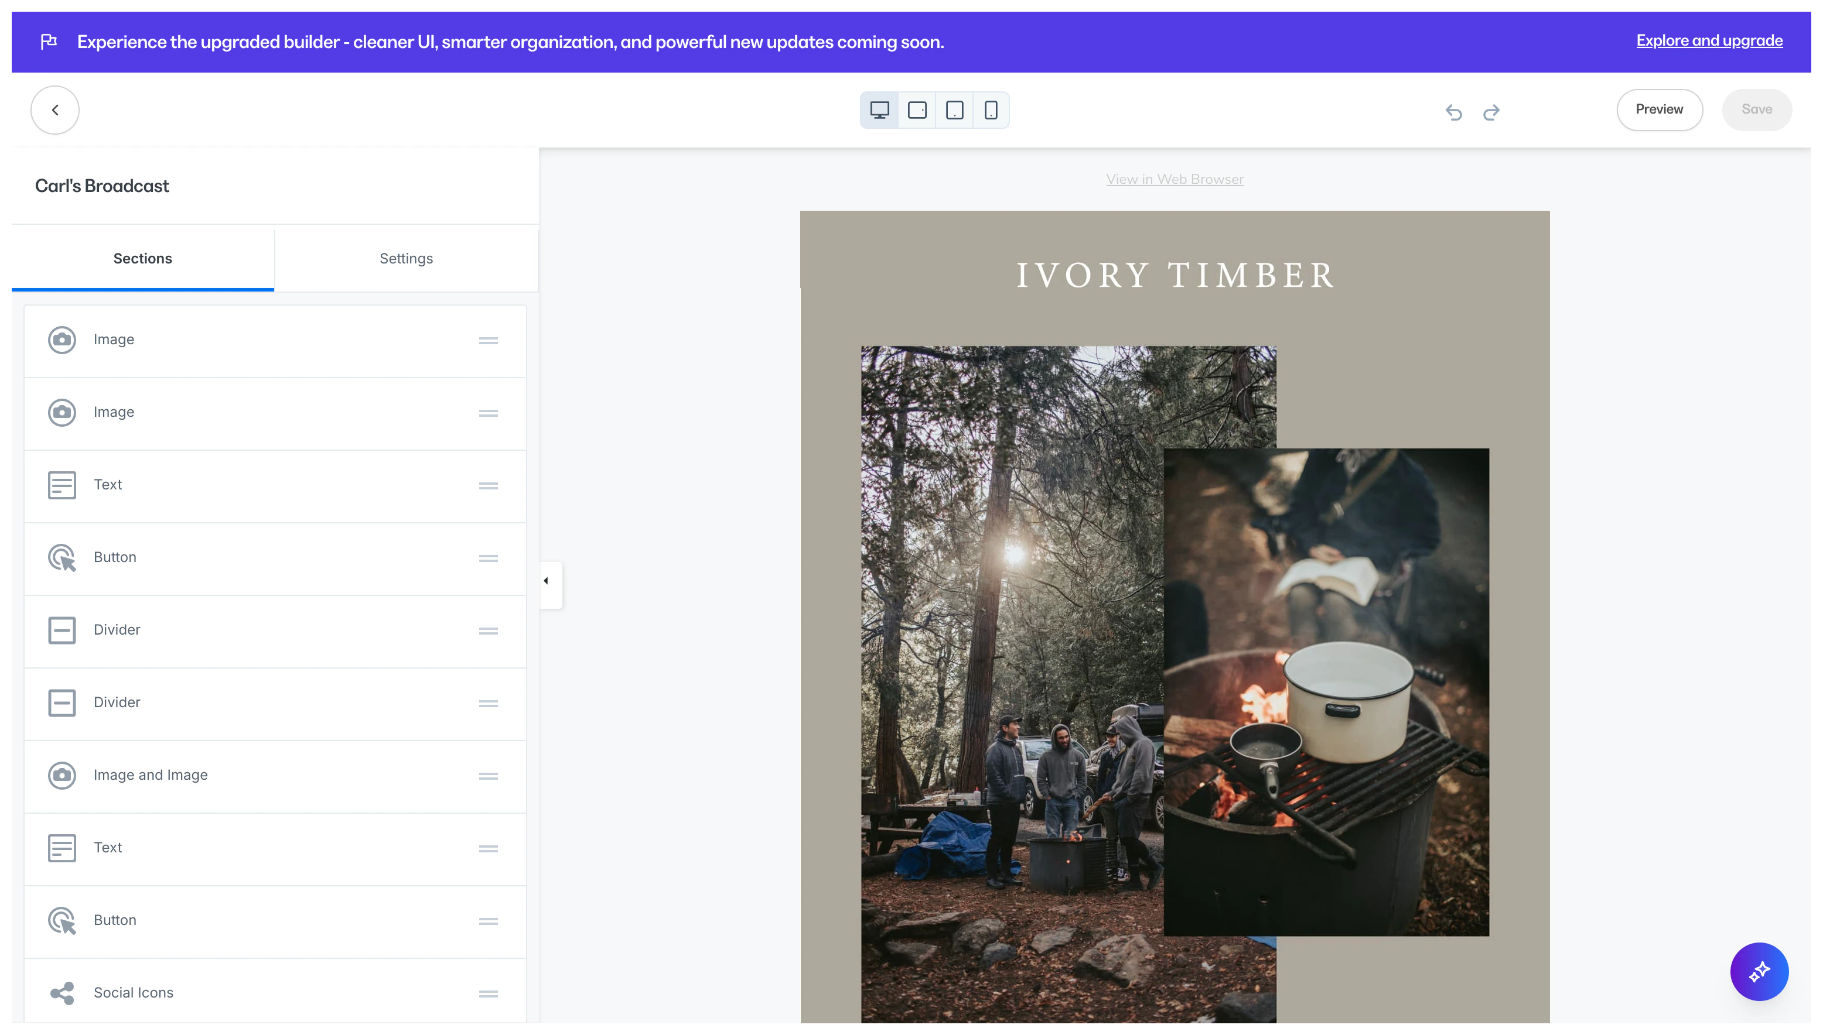Collapse the left sidebar panel arrow
The image size is (1823, 1035).
[547, 581]
